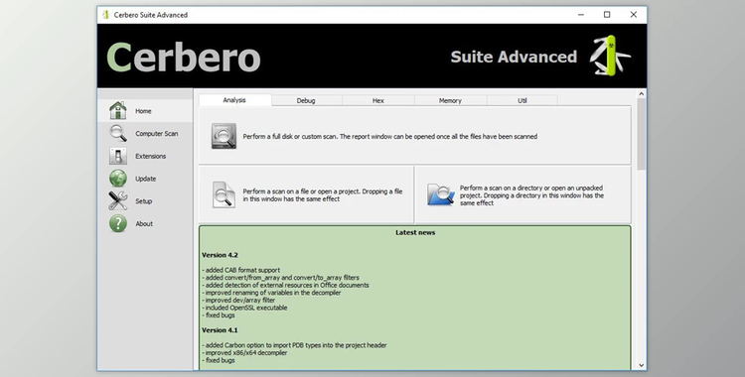
Task: Show the About label in sidebar
Action: click(144, 223)
